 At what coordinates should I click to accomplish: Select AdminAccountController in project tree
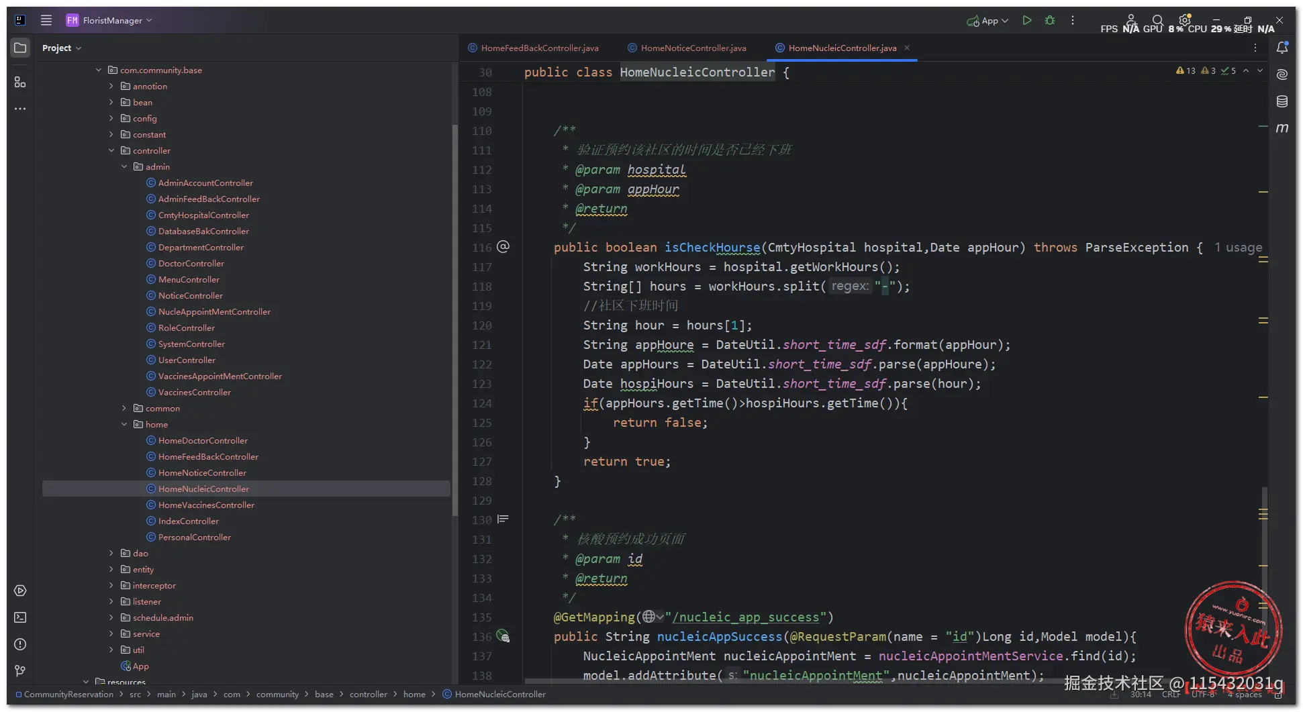point(205,183)
